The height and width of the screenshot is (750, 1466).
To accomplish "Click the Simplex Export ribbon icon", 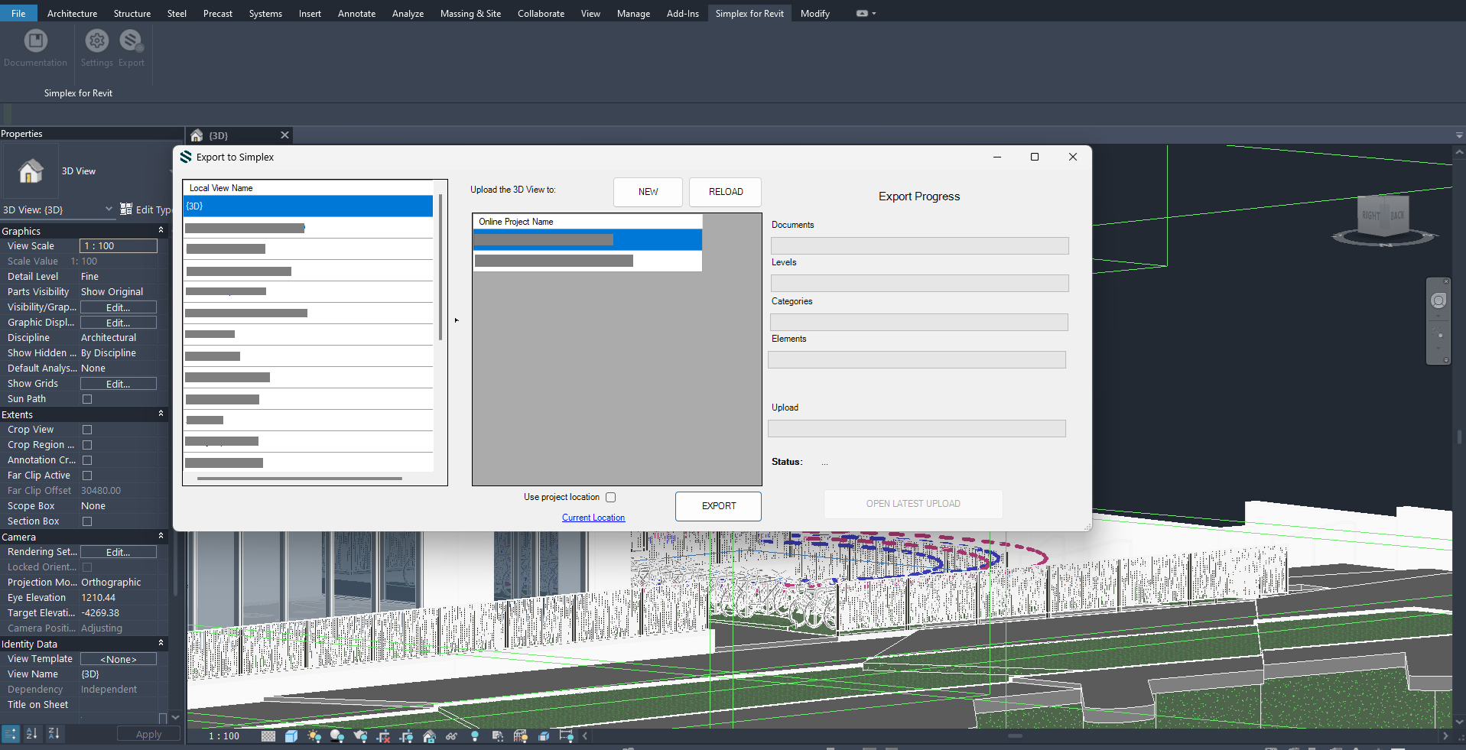I will 131,41.
